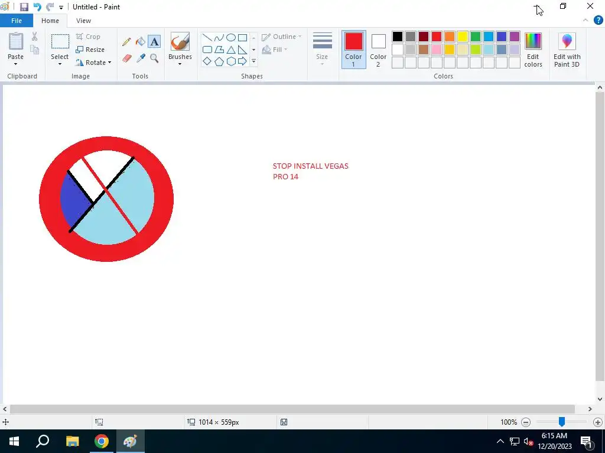The width and height of the screenshot is (605, 453).
Task: Choose the Line shape
Action: (x=207, y=38)
